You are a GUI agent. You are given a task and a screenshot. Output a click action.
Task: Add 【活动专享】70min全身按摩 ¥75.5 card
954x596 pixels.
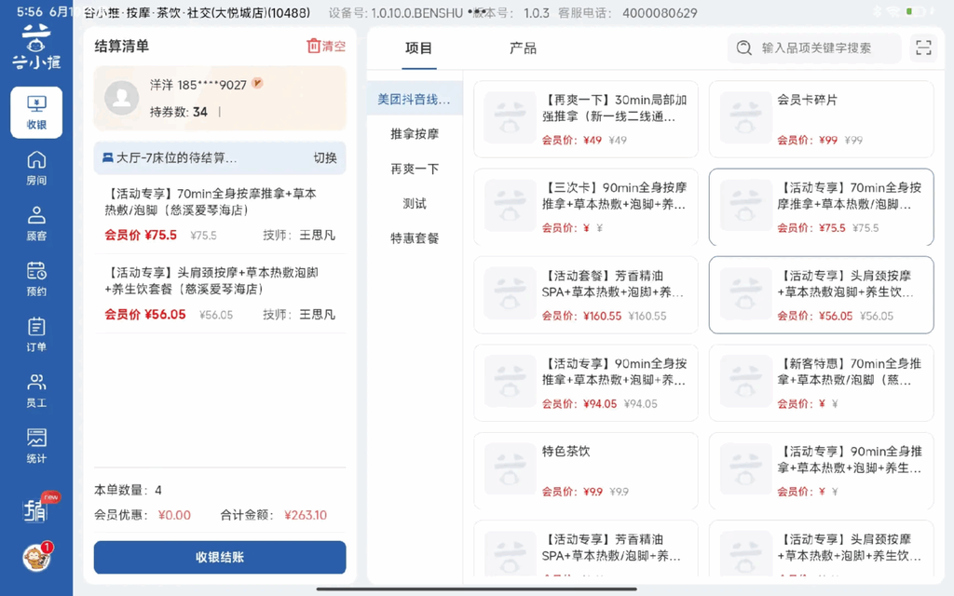[822, 207]
